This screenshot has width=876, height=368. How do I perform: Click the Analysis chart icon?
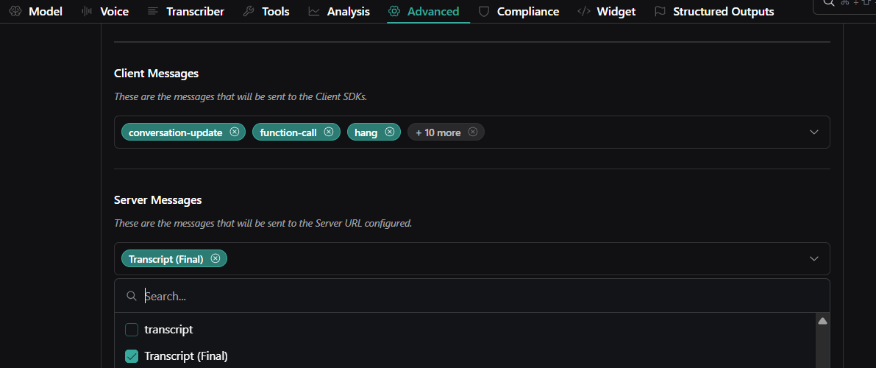coord(314,11)
